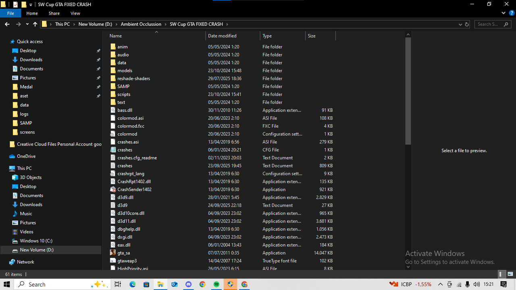
Task: Open Creative Cloud Files in navigation pane
Action: coord(55,144)
